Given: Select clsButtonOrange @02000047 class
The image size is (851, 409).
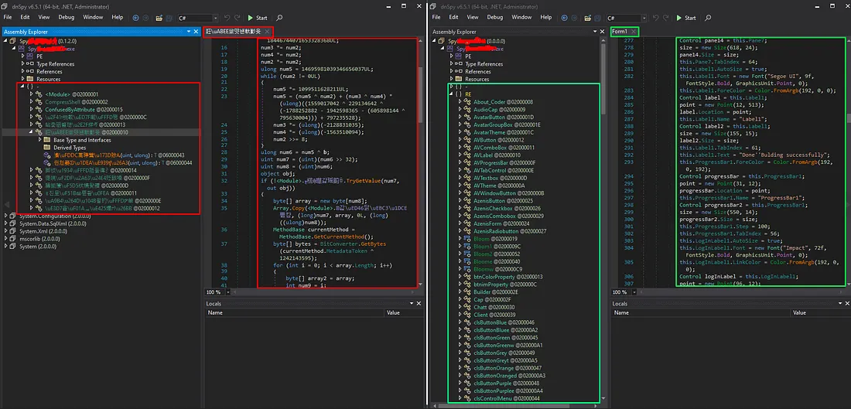Looking at the screenshot, I should click(x=507, y=368).
